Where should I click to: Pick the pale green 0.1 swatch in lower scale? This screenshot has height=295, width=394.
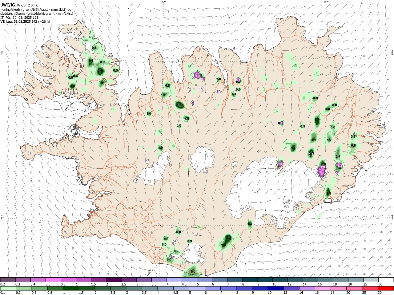point(8,288)
